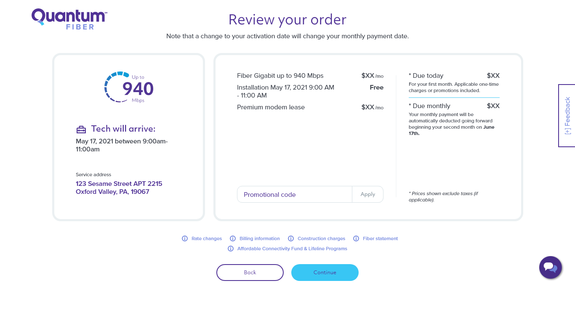Click the toolbox icon near Tech will arrive

(81, 129)
